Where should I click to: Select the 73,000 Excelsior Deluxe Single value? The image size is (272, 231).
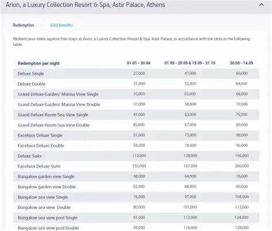(x=190, y=135)
